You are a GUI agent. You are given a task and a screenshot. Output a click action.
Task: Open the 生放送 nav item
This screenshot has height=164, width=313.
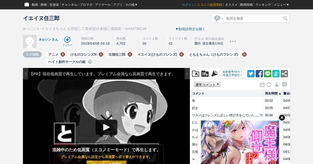pyautogui.click(x=54, y=5)
